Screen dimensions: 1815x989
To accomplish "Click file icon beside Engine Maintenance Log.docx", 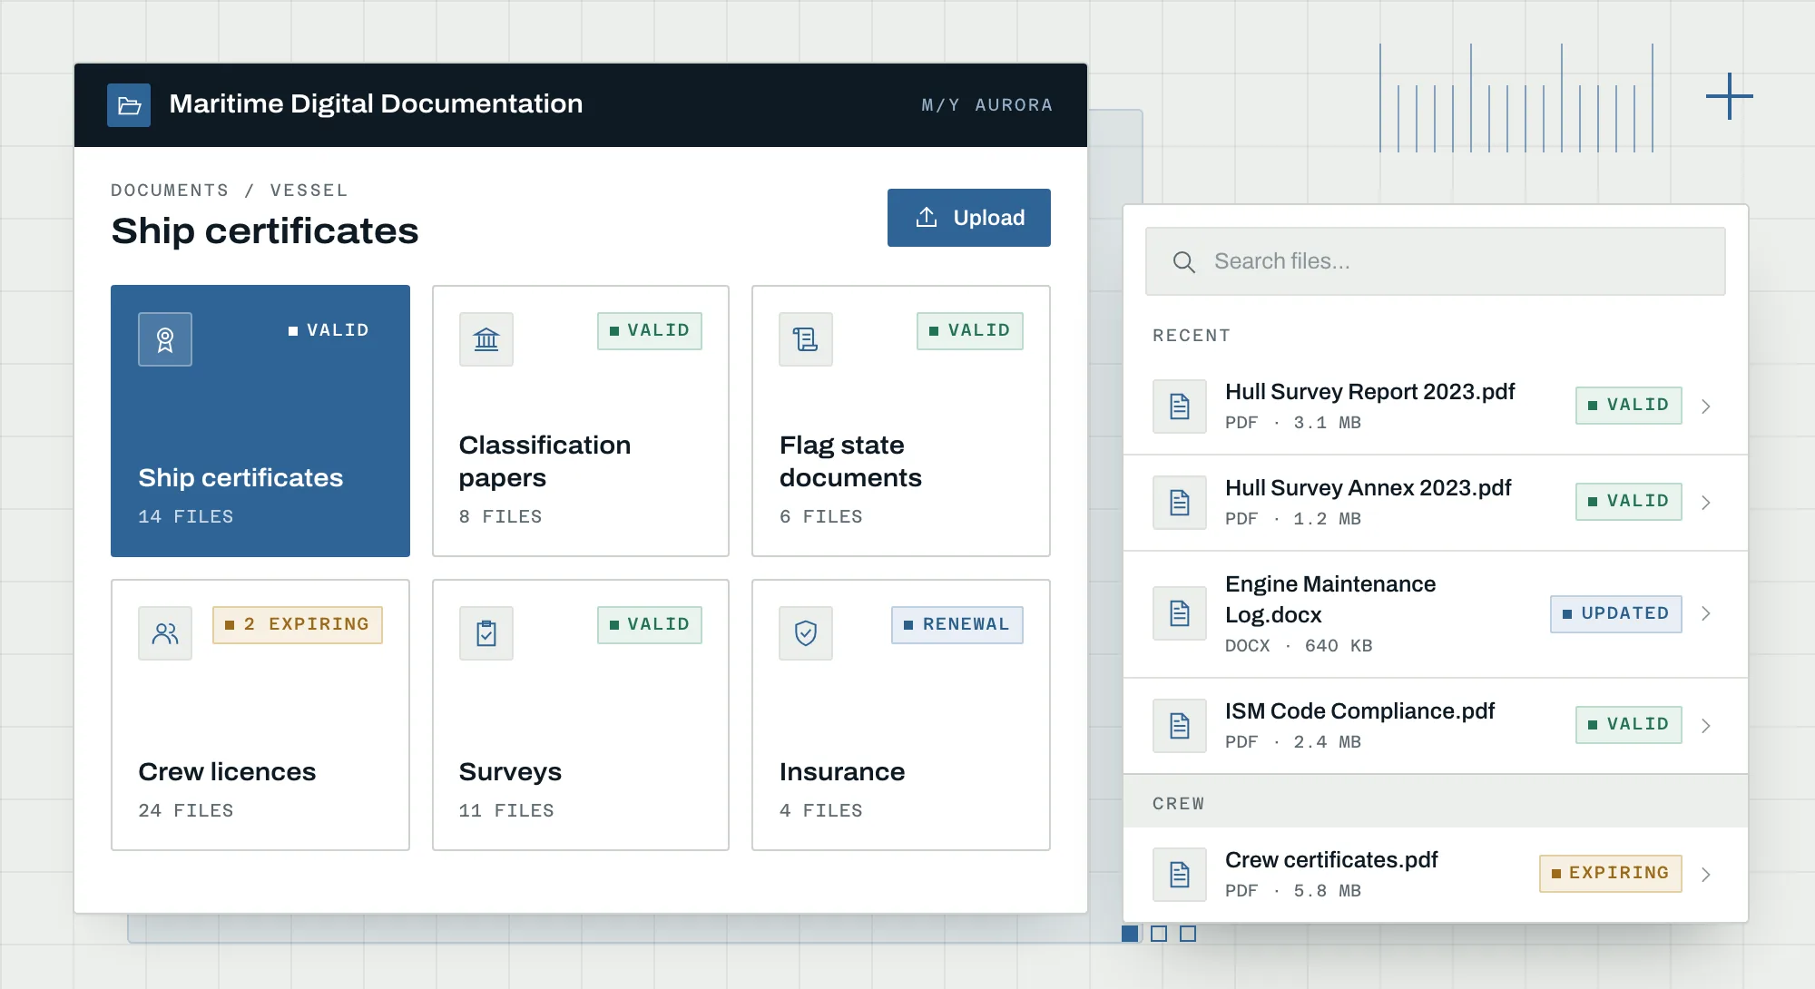I will pos(1180,613).
